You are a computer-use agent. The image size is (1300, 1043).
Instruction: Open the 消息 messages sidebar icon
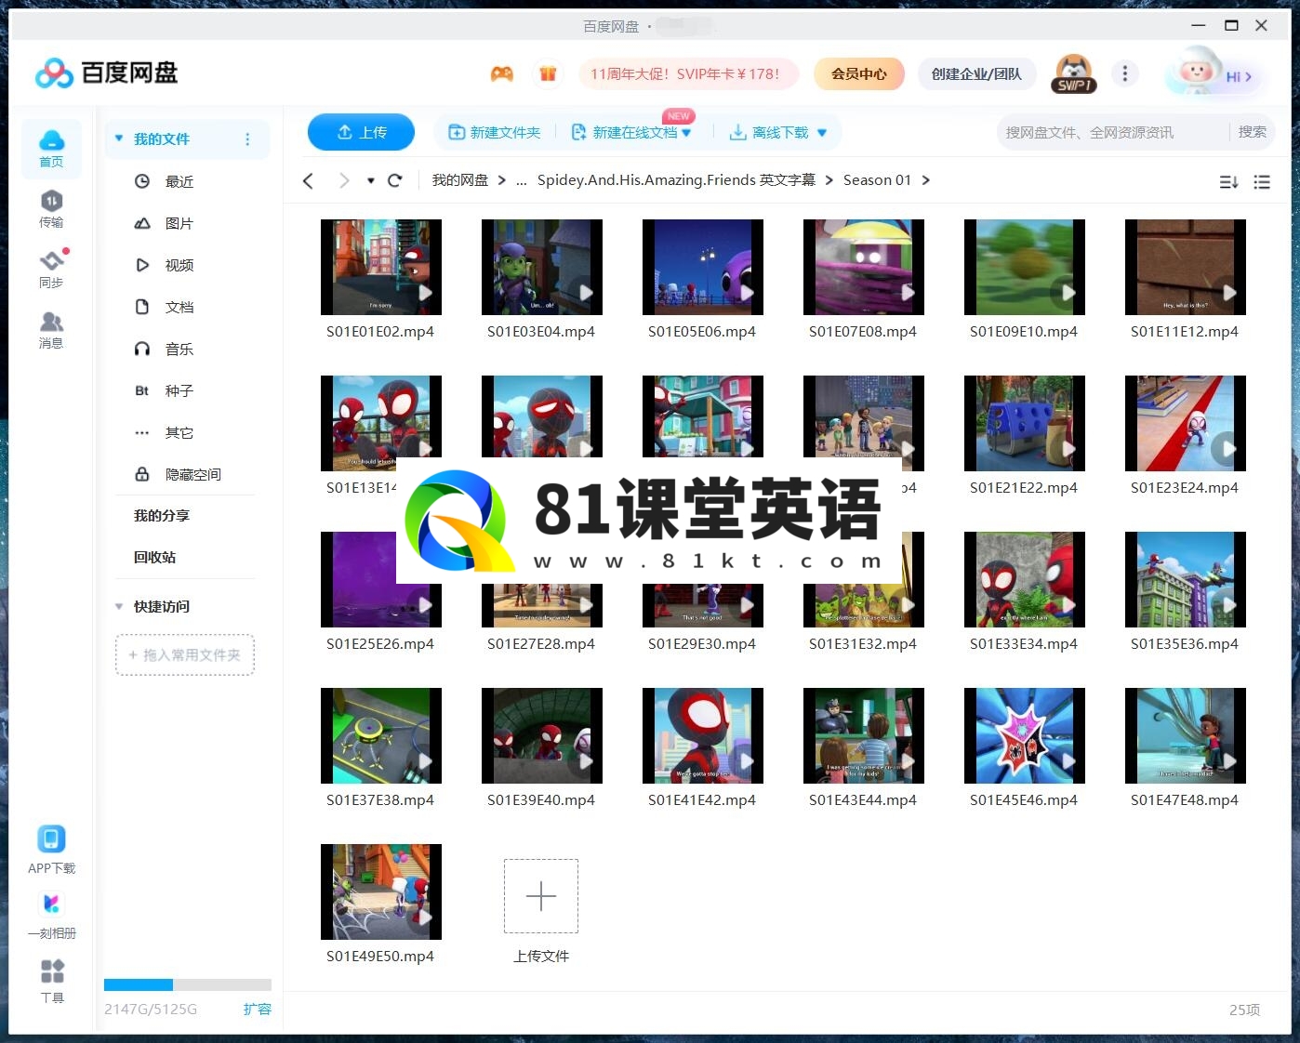(x=51, y=330)
